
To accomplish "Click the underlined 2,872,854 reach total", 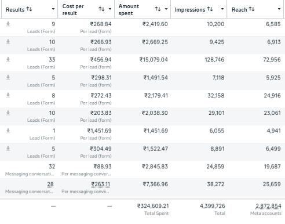I will click(268, 206).
